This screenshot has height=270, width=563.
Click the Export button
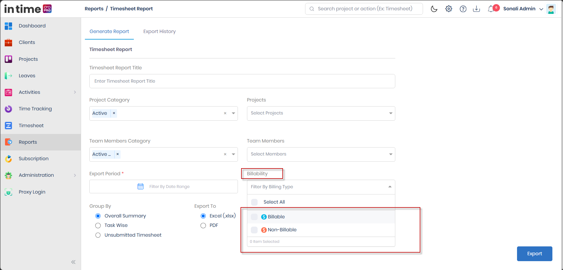pyautogui.click(x=534, y=254)
